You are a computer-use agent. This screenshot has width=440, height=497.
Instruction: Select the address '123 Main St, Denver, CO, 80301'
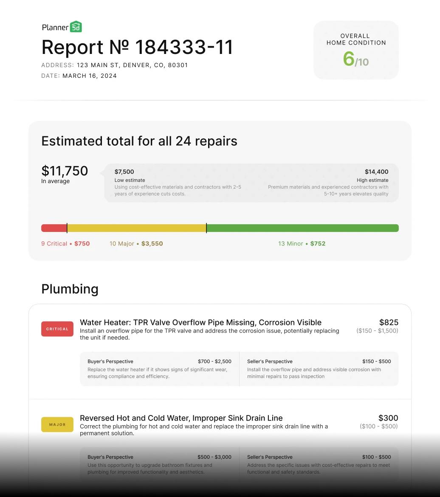(132, 65)
